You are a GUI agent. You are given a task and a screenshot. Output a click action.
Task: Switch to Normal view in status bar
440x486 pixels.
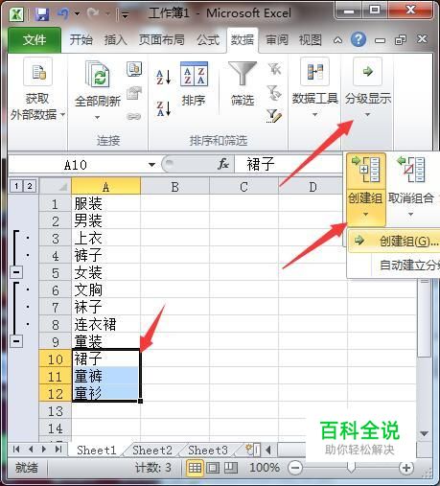coord(195,468)
